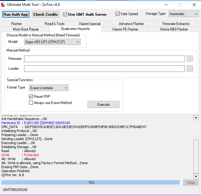This screenshot has width=201, height=195.
Task: Click the Check Credits button
Action: pyautogui.click(x=46, y=15)
